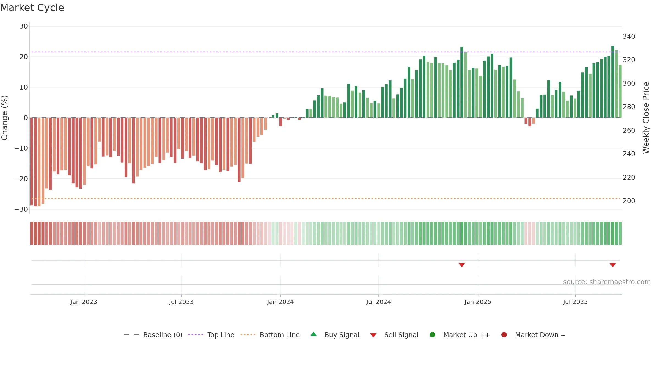Click the Buy Signal green triangle legend icon
This screenshot has height=371, width=660.
[x=313, y=334]
